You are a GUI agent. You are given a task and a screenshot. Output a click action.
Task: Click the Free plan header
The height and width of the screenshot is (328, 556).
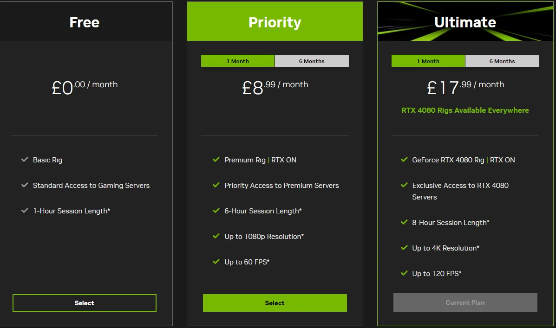pyautogui.click(x=85, y=21)
